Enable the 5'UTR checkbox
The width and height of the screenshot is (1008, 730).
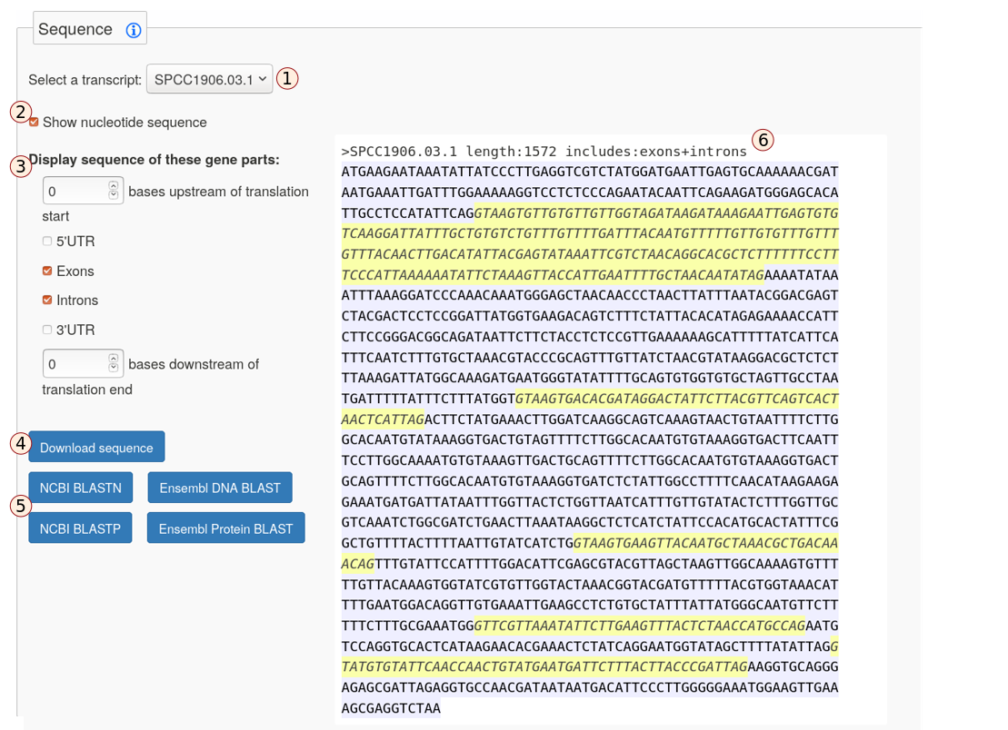click(47, 242)
